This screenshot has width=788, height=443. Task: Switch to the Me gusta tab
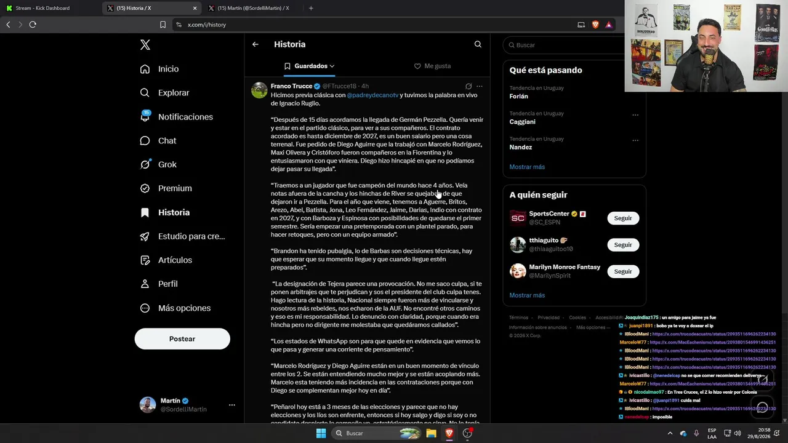[432, 66]
